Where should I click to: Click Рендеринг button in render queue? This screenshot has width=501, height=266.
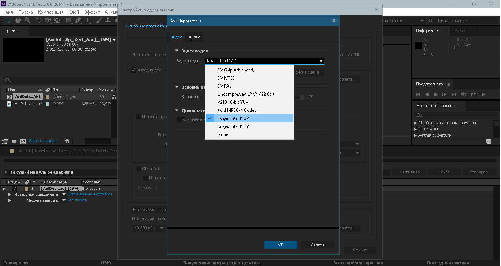tap(479, 171)
